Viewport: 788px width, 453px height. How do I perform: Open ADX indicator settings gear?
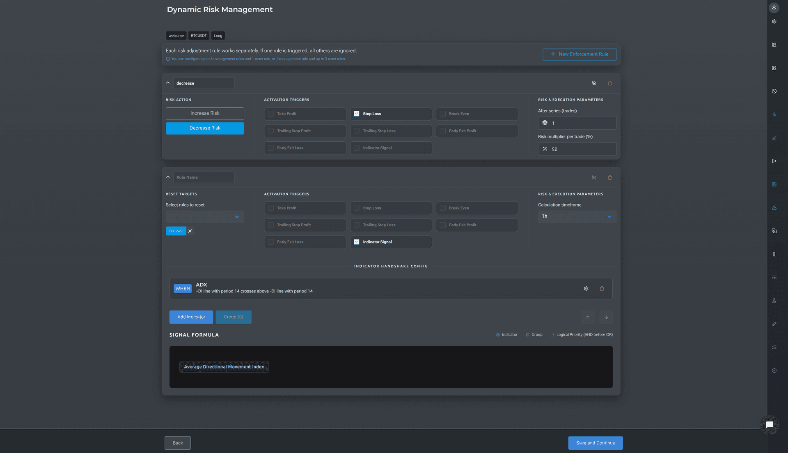click(586, 289)
